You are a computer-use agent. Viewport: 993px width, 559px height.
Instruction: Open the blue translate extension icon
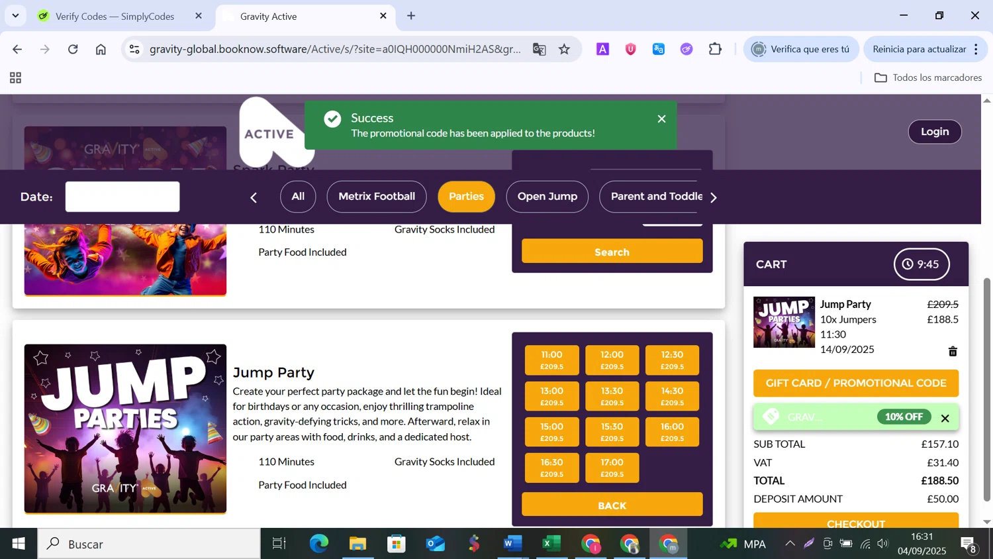pos(659,49)
